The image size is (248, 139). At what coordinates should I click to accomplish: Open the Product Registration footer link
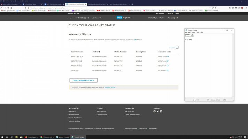click(x=75, y=118)
